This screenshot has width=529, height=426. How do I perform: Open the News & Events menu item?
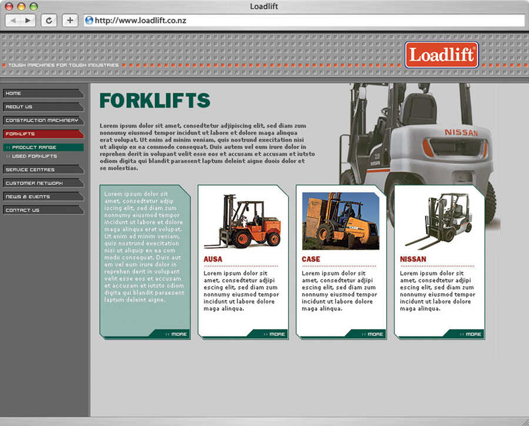click(43, 197)
